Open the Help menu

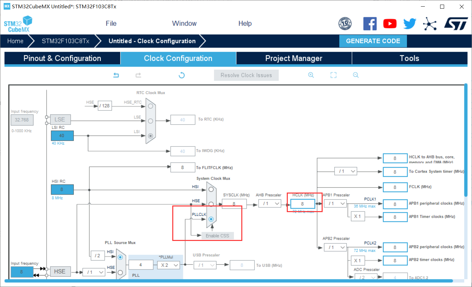[245, 24]
